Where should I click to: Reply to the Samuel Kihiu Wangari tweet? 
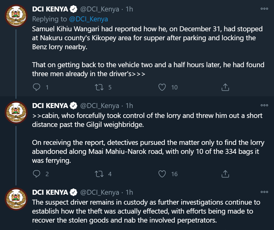(x=37, y=87)
